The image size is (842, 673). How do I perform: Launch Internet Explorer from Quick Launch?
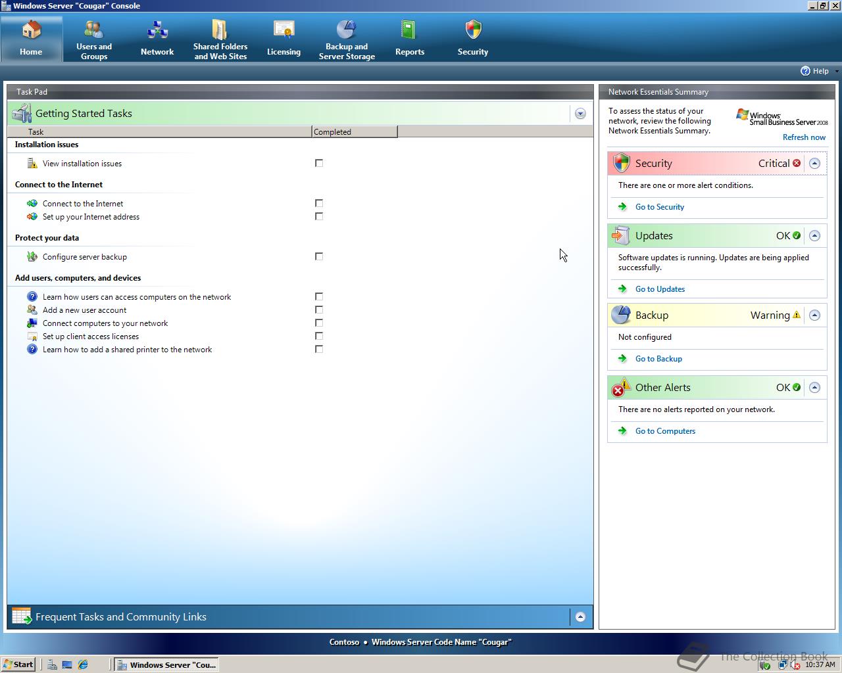tap(83, 664)
